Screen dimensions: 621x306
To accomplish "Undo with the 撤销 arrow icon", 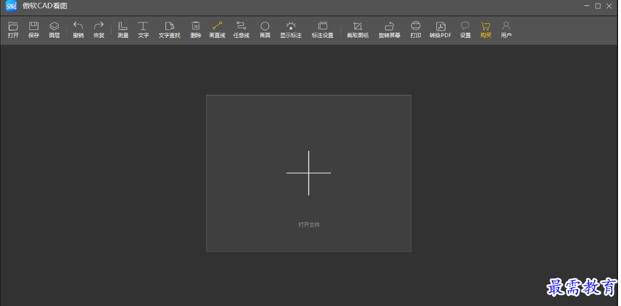I will coord(79,30).
